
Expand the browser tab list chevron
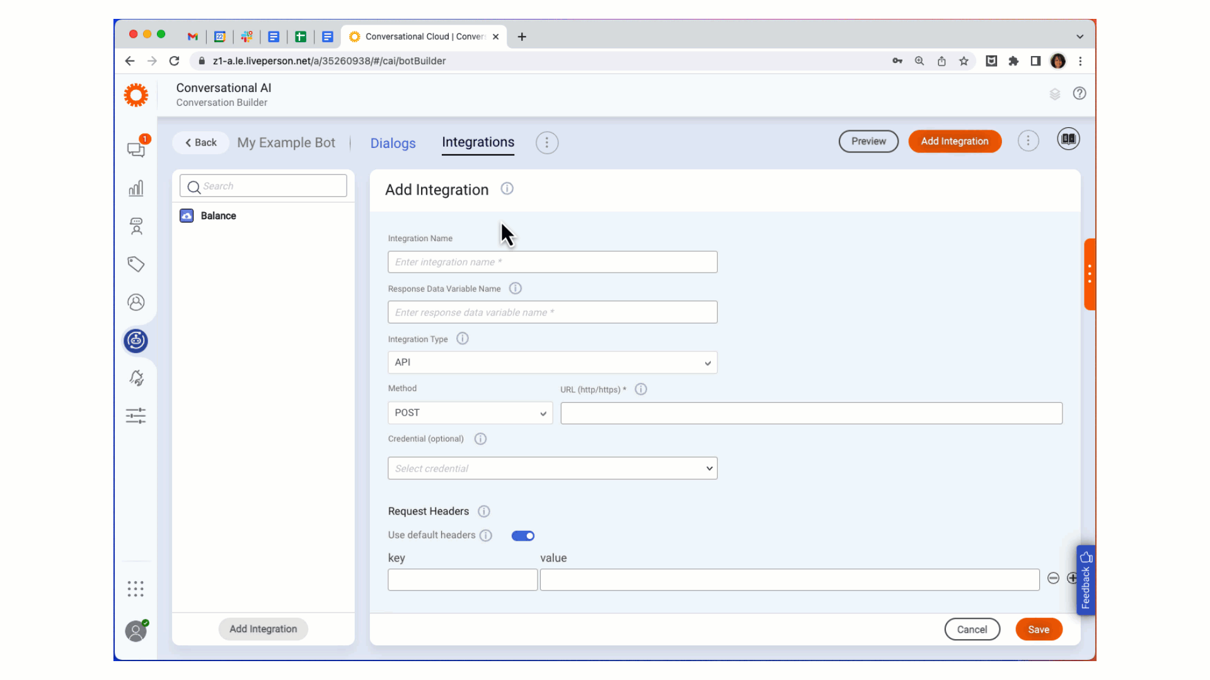tap(1080, 37)
